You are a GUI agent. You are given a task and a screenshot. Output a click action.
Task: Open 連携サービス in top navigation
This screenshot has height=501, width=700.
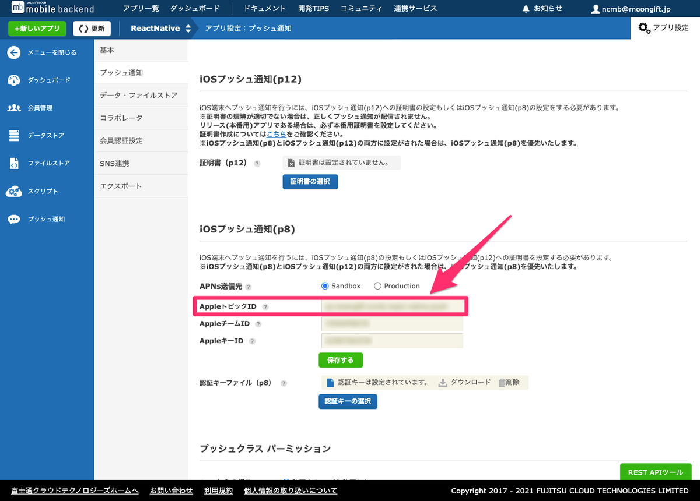(x=415, y=9)
